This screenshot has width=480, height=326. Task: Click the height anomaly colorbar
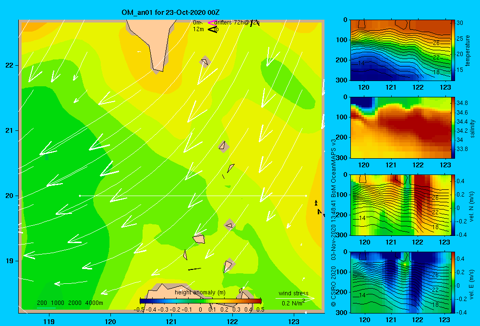pyautogui.click(x=201, y=301)
